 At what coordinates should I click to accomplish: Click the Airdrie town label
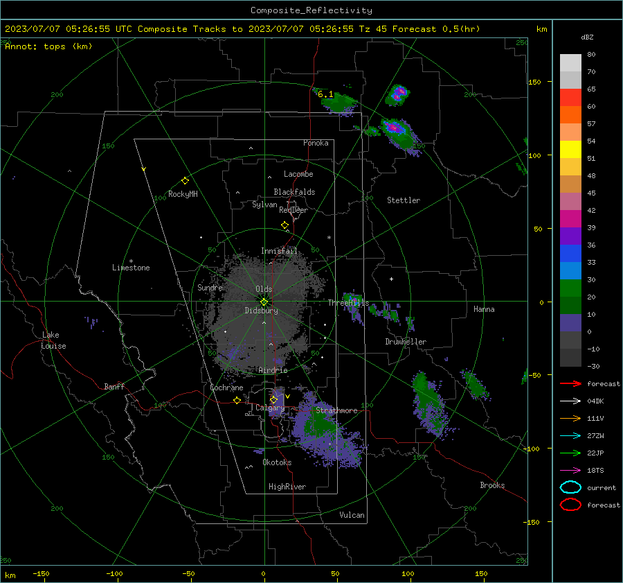point(273,370)
